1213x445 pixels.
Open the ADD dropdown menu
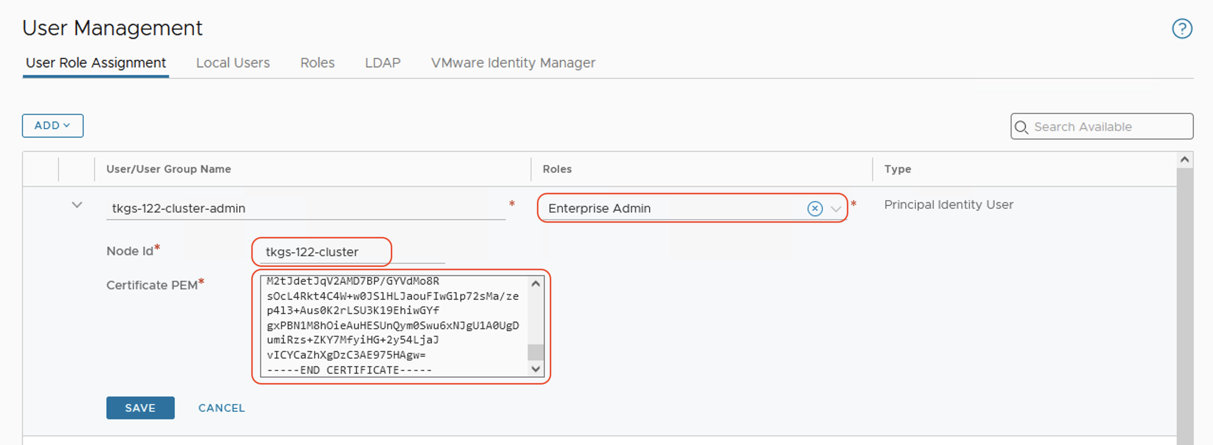[x=52, y=126]
